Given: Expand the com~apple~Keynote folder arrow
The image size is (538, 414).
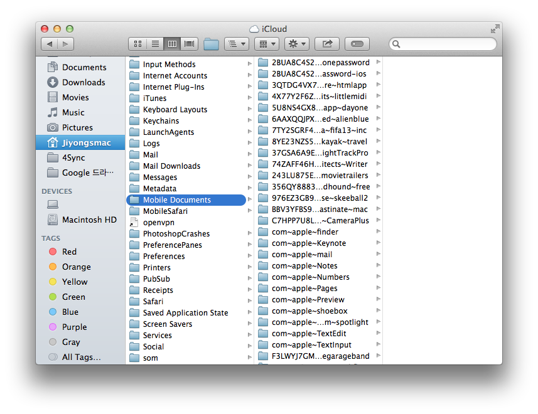Looking at the screenshot, I should tap(379, 243).
